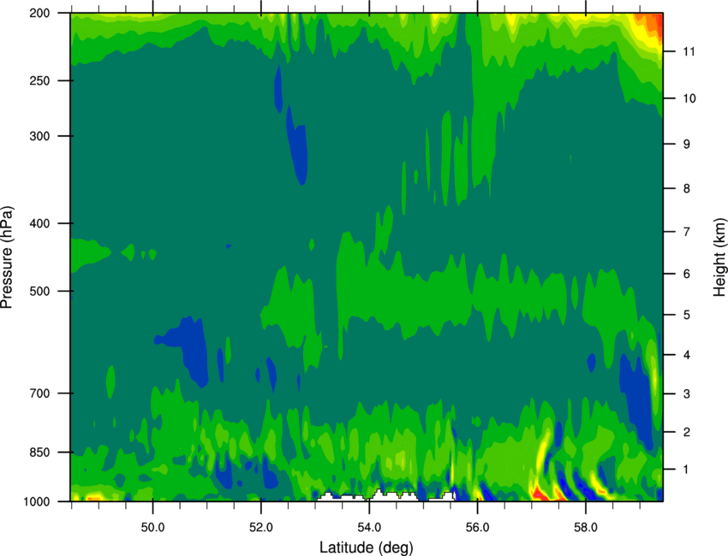
Task: Click the 11 km height tick label
Action: point(689,51)
